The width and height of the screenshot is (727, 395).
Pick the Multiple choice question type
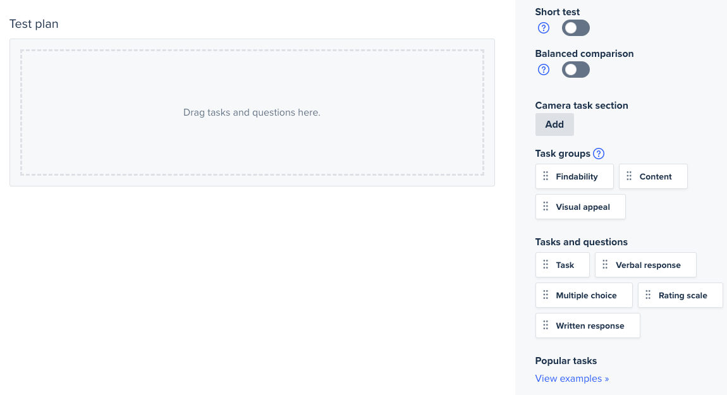click(x=584, y=295)
